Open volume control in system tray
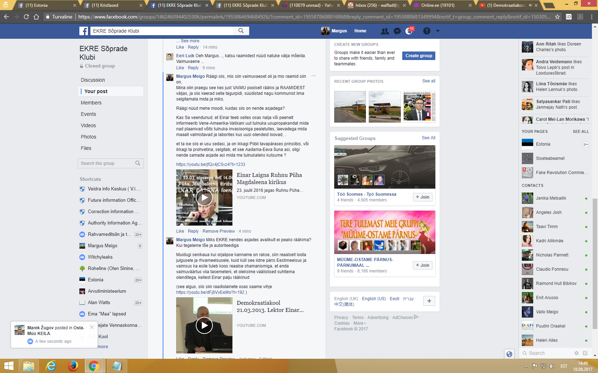 [x=552, y=366]
